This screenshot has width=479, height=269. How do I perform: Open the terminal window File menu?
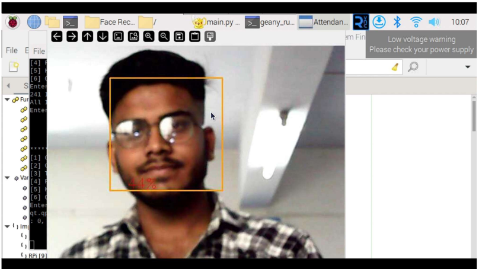[39, 52]
